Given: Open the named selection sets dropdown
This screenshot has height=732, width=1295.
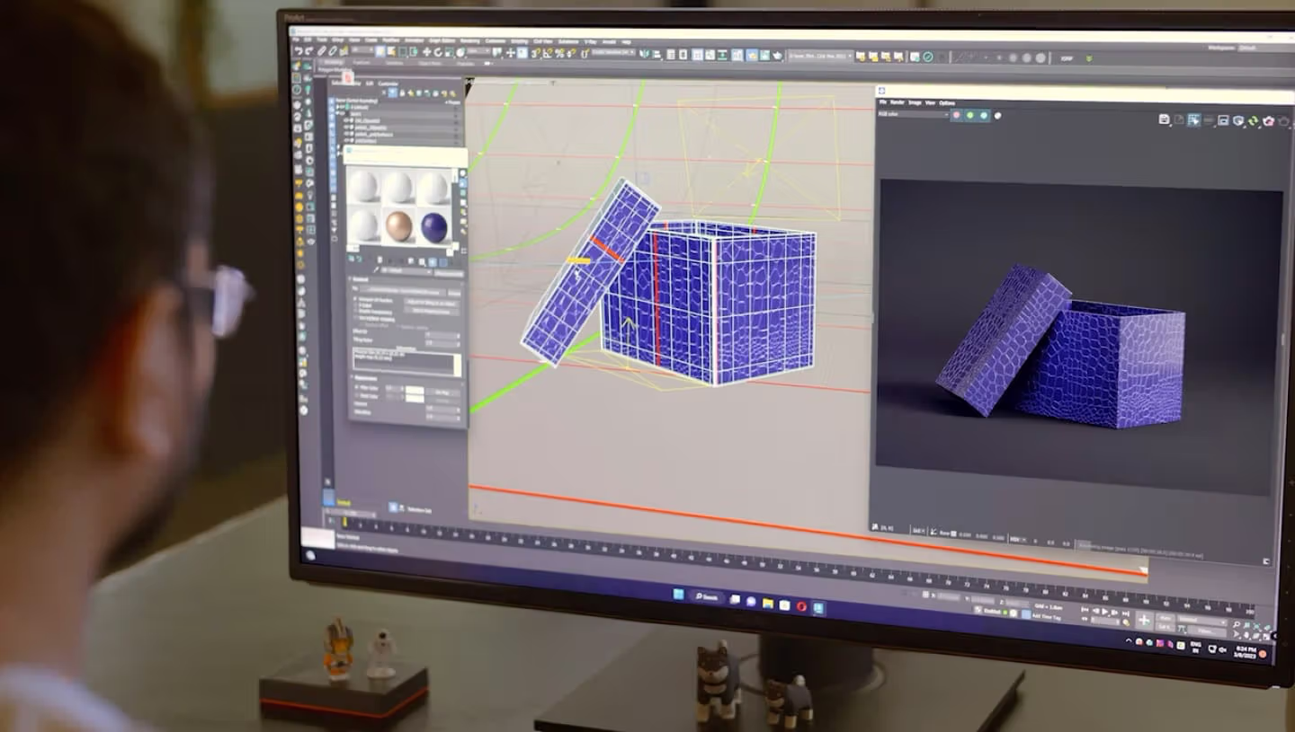Looking at the screenshot, I should [613, 52].
